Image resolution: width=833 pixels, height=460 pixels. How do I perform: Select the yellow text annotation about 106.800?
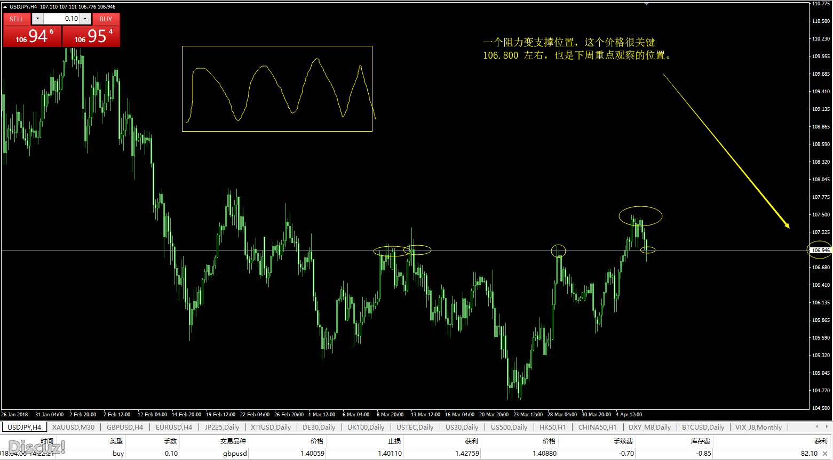[x=577, y=49]
